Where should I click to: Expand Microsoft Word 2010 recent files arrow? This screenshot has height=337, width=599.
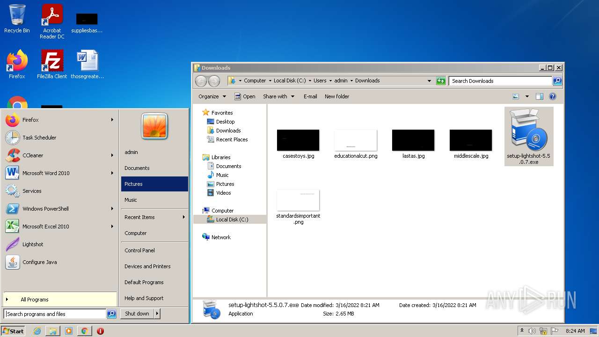(x=112, y=173)
